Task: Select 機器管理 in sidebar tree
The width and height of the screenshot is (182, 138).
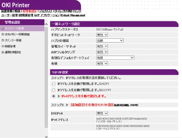Action: tap(10, 46)
